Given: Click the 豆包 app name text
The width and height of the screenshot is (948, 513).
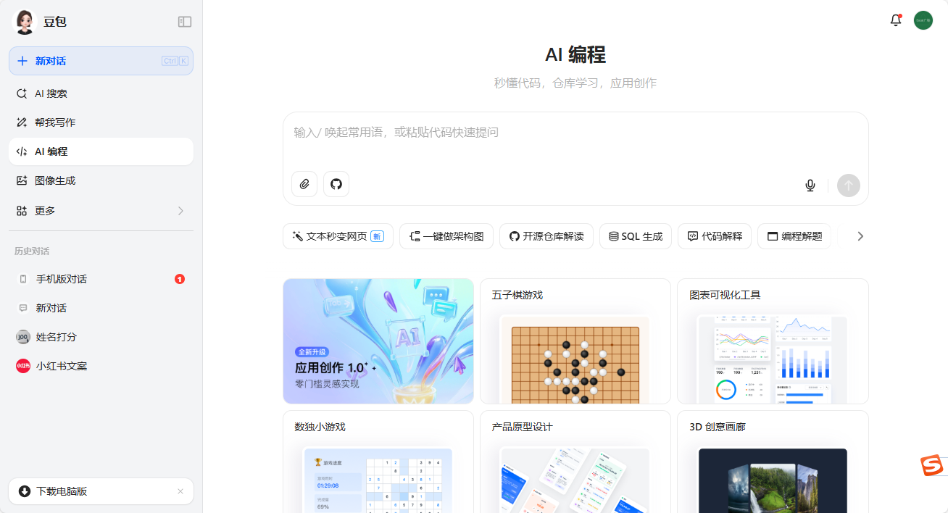Looking at the screenshot, I should pos(55,22).
